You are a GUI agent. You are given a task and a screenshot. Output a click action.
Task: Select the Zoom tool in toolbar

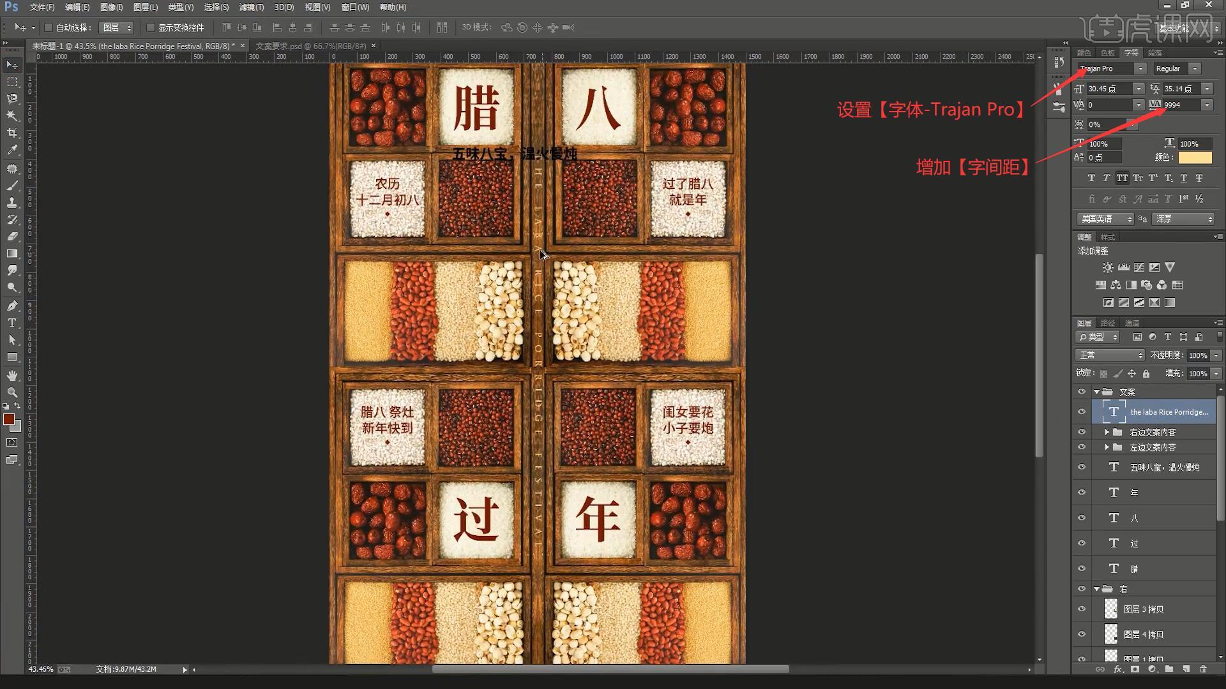(12, 392)
